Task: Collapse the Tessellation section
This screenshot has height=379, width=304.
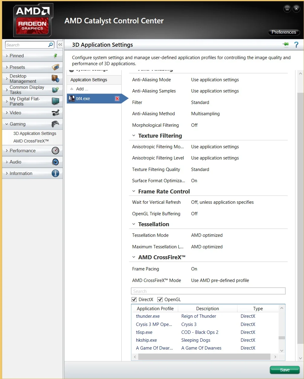Action: [x=134, y=224]
